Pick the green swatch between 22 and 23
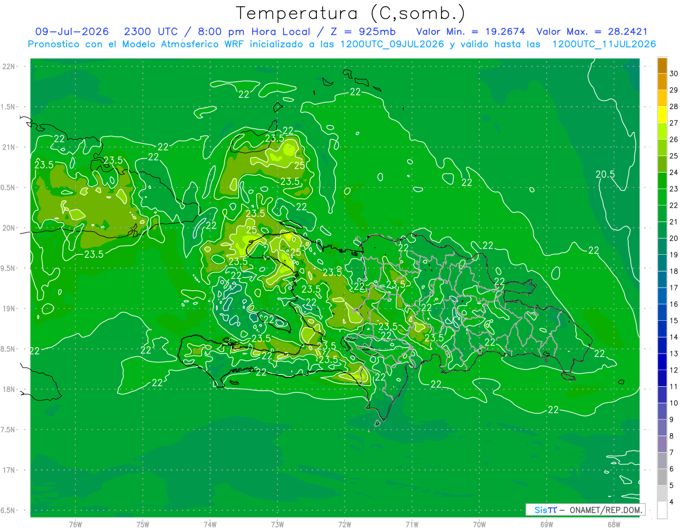The image size is (689, 532). (x=662, y=197)
